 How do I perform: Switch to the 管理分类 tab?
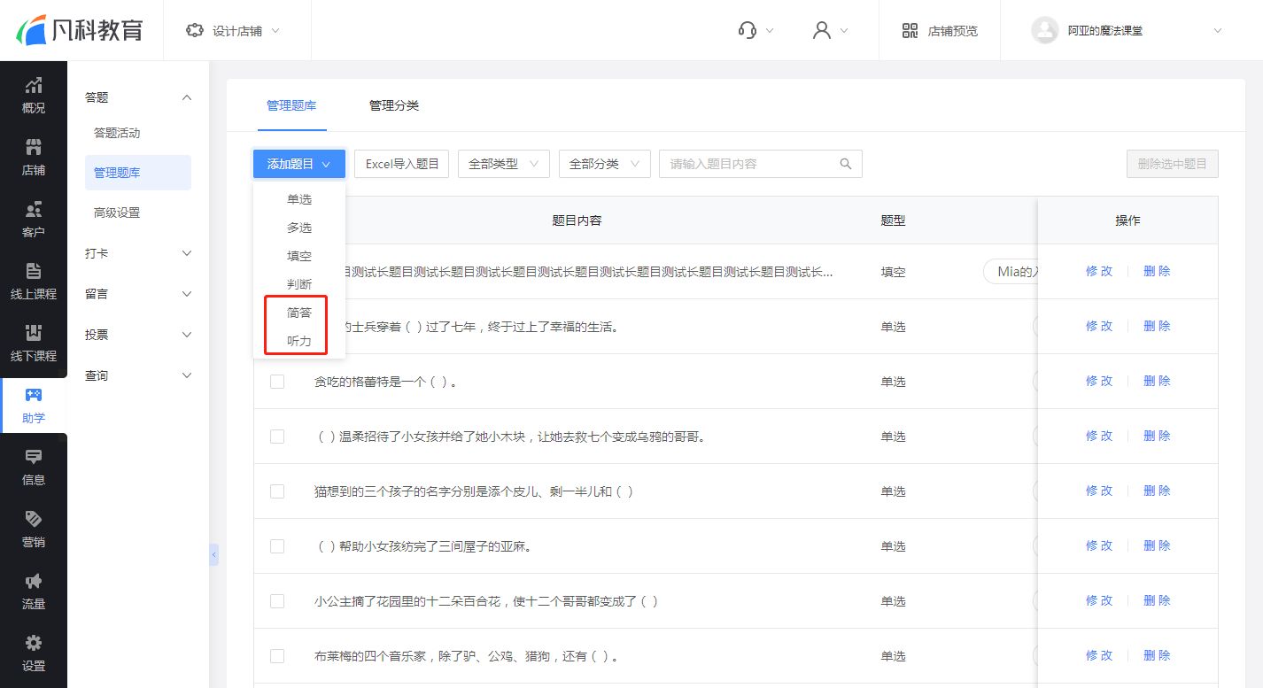pos(394,105)
